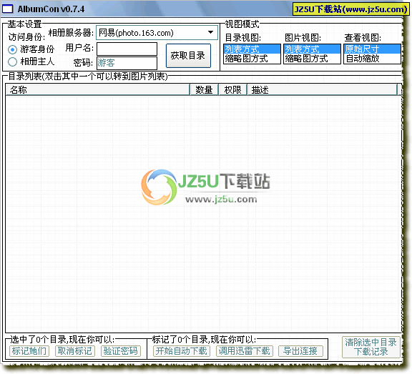Click the 标记她们 button

point(29,351)
